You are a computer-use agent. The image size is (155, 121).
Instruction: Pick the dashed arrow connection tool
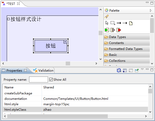(x=125, y=23)
